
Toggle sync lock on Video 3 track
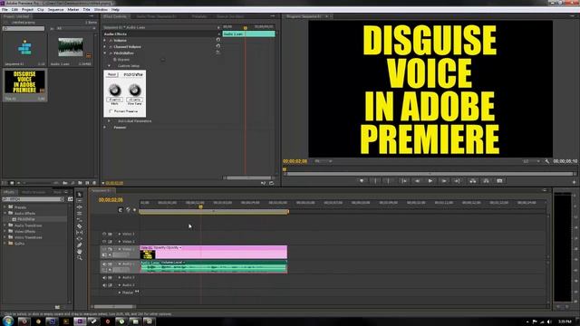coord(110,234)
